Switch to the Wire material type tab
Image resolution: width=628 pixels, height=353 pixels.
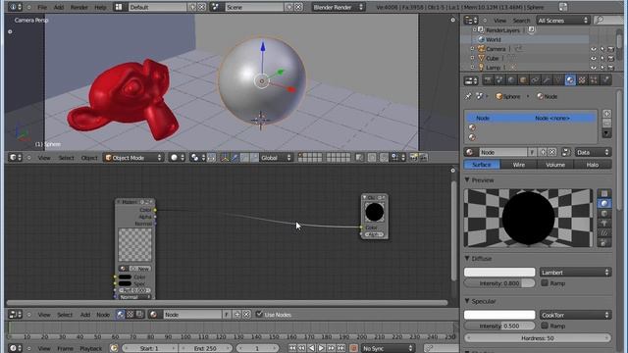pyautogui.click(x=519, y=165)
